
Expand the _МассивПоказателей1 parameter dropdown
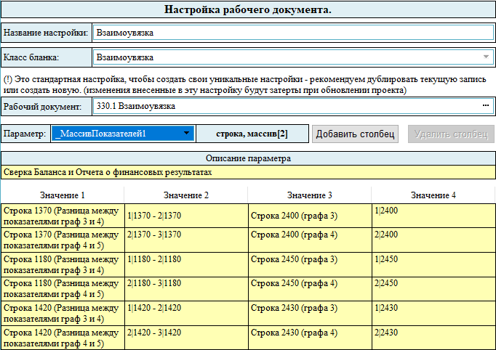(x=187, y=134)
